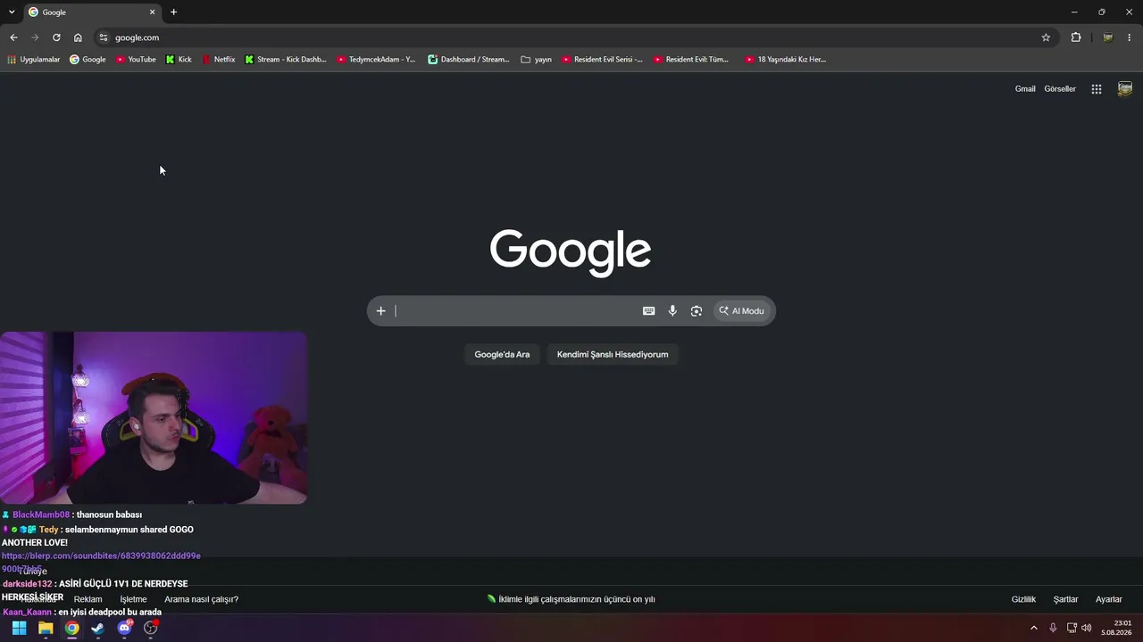1143x642 pixels.
Task: Open the Gmail link
Action: [1025, 89]
